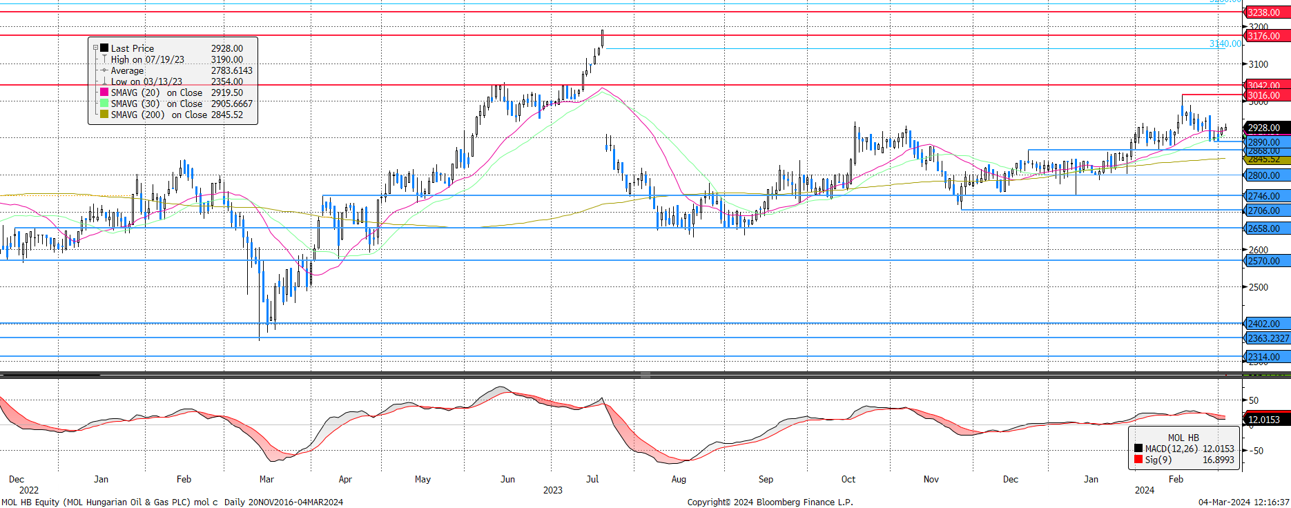The width and height of the screenshot is (1291, 508).
Task: Click the red 3042.00 price level tag
Action: (x=1266, y=85)
